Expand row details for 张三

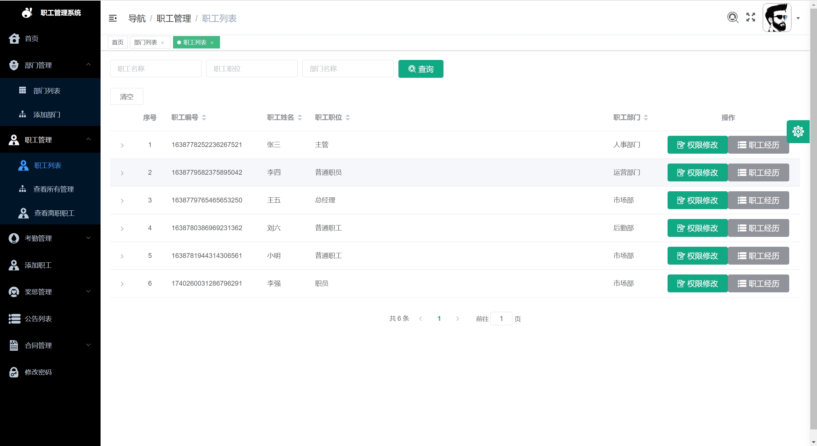122,145
